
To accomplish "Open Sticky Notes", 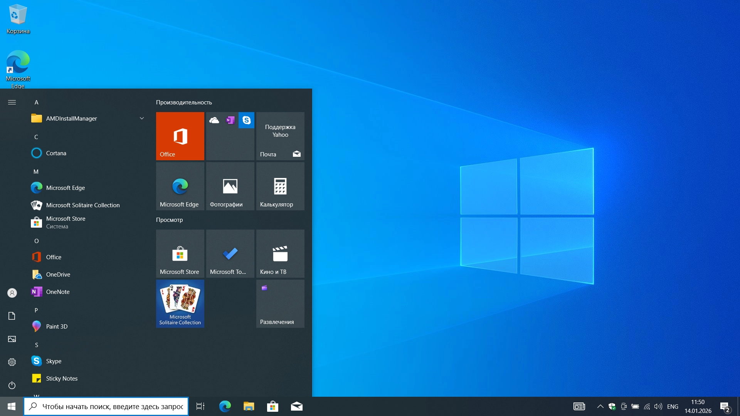I will (x=62, y=378).
